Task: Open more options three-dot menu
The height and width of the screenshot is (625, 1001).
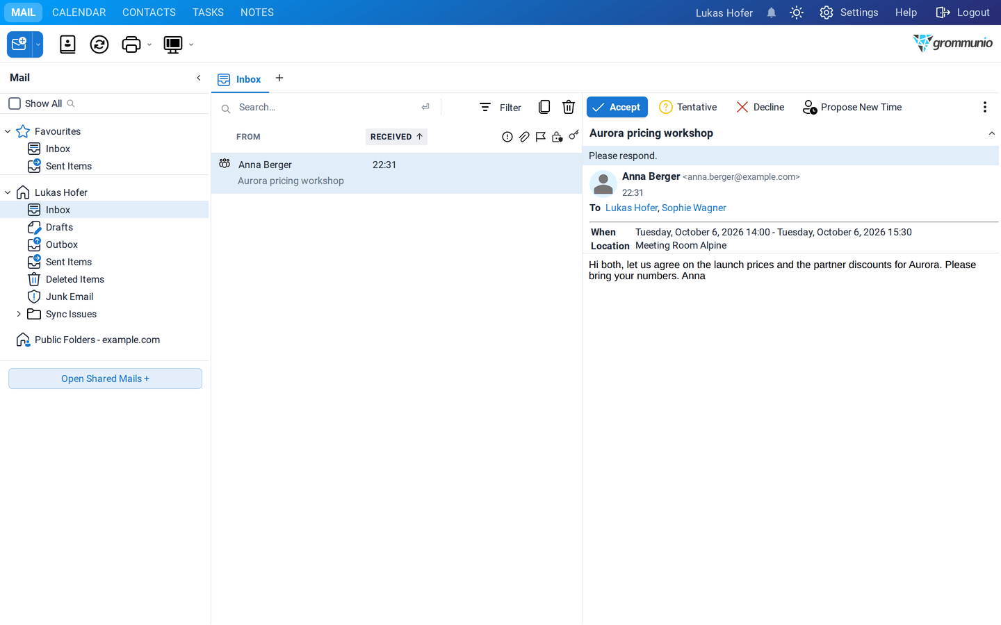Action: click(x=984, y=107)
